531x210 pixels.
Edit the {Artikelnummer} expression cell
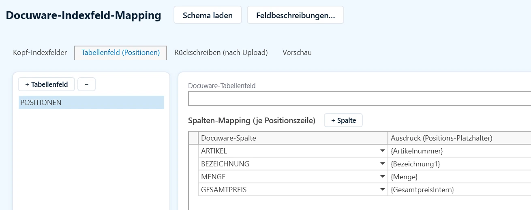click(459, 151)
